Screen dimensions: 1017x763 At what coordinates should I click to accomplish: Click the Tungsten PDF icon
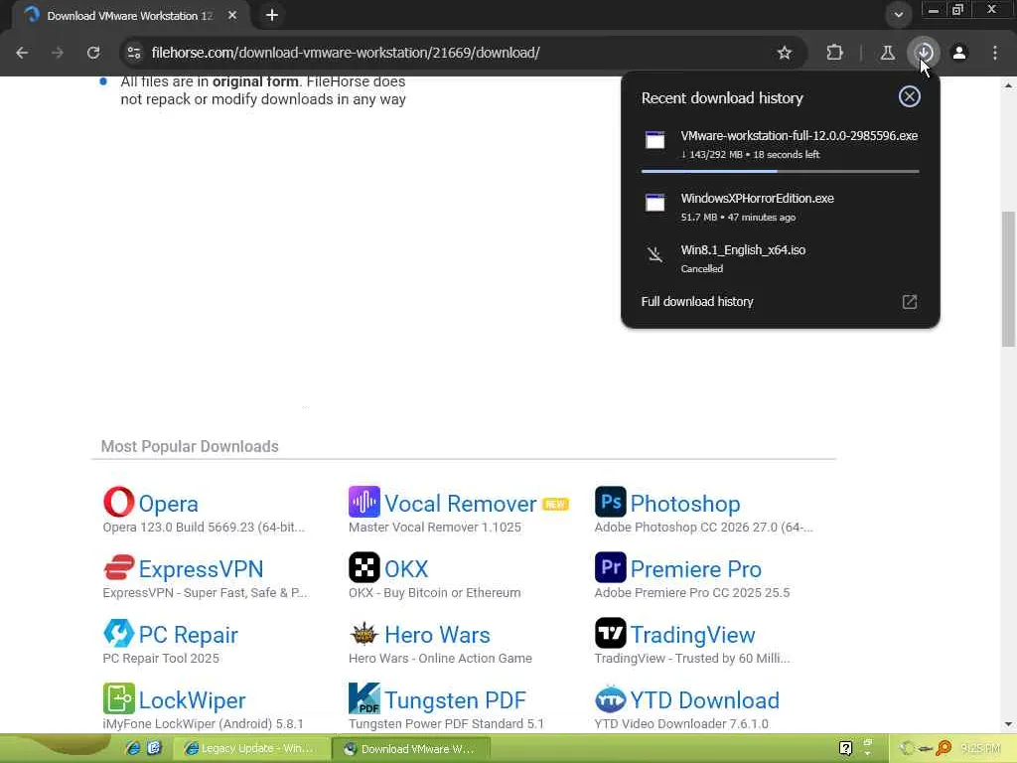click(x=363, y=698)
